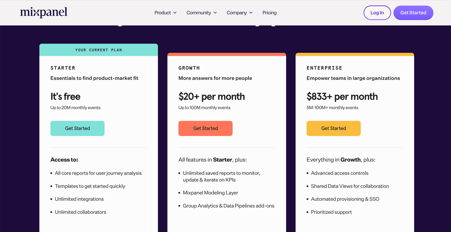Click "All core reports for user journey analysis"

point(98,173)
